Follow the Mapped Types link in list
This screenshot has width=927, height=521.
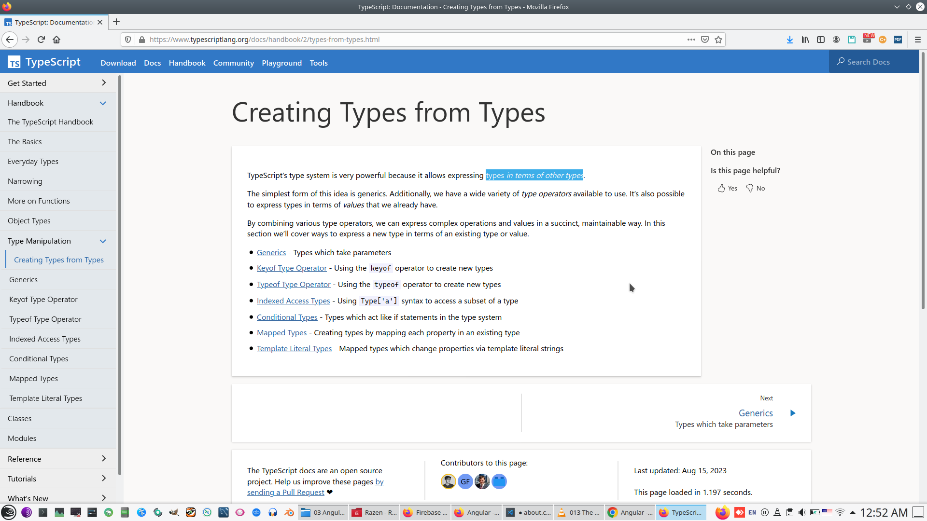tap(281, 332)
